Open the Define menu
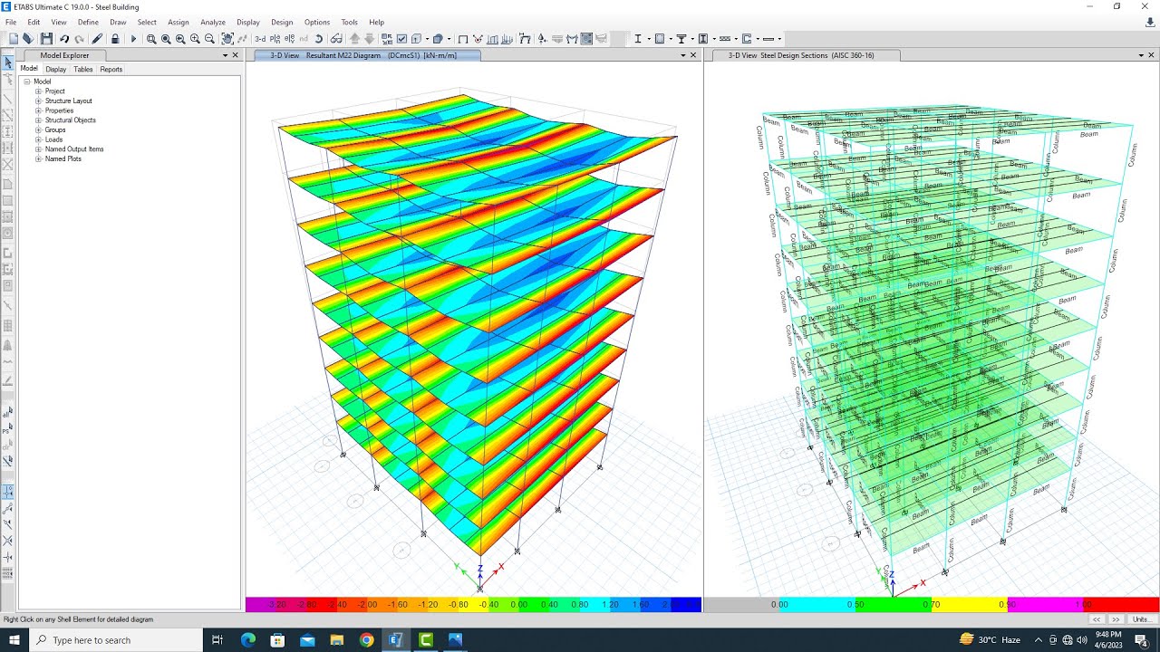The height and width of the screenshot is (652, 1160). click(88, 22)
